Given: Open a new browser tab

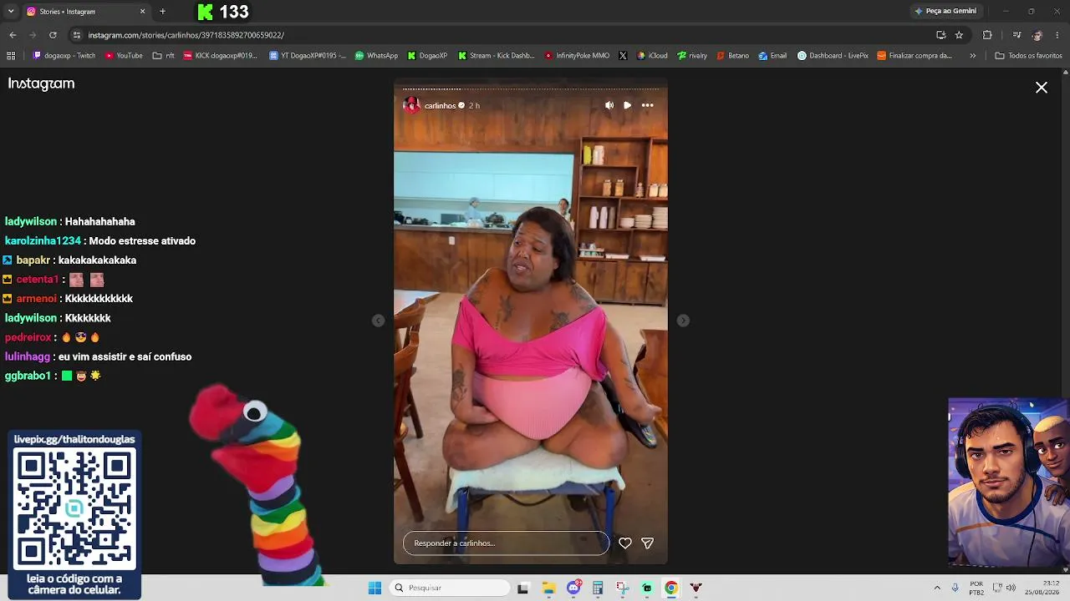Looking at the screenshot, I should pos(162,12).
